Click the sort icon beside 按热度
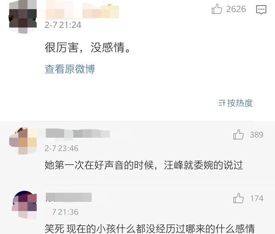The image size is (275, 234). point(222,103)
